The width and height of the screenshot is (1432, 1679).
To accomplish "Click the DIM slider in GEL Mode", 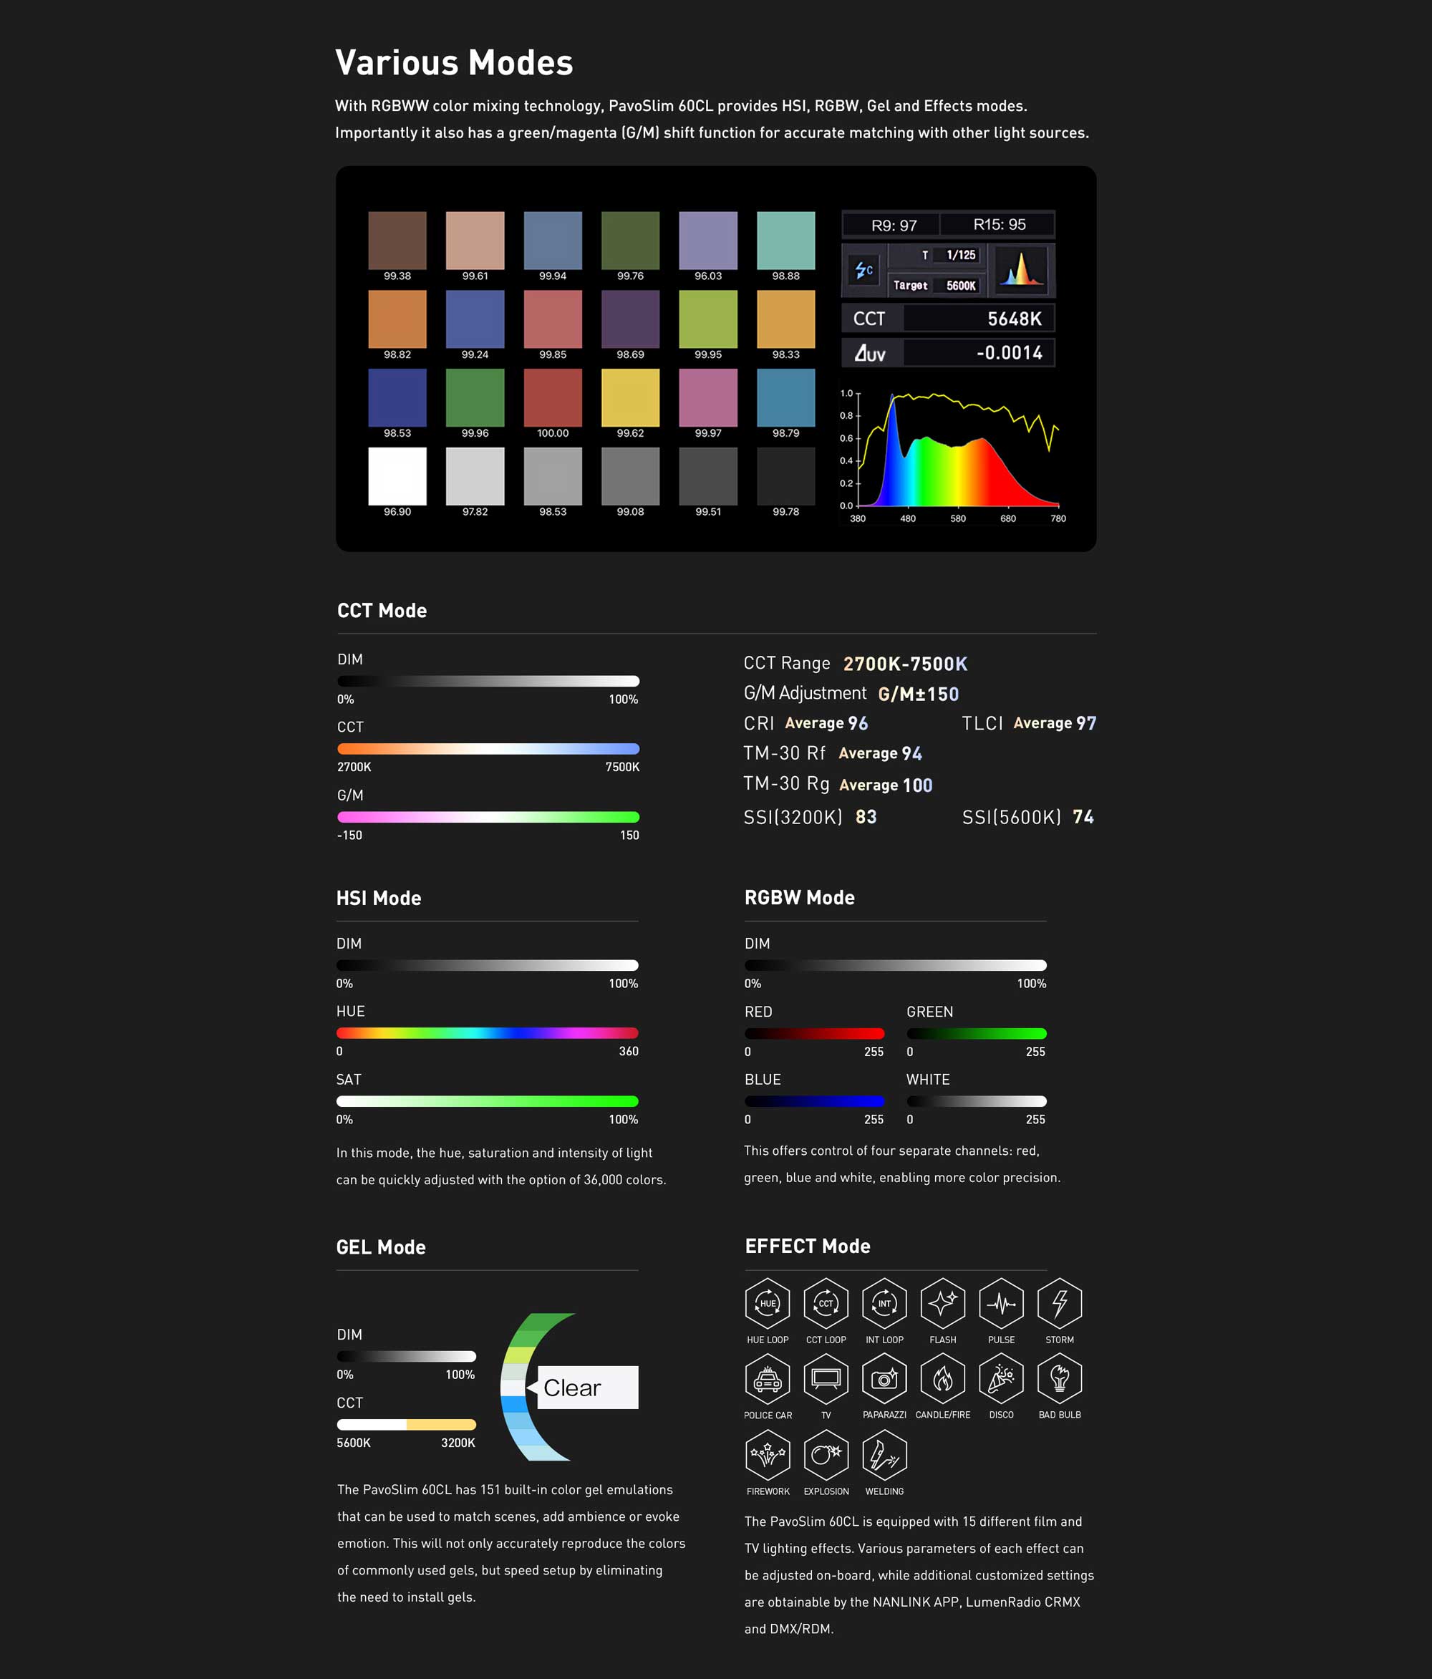I will click(x=406, y=1357).
